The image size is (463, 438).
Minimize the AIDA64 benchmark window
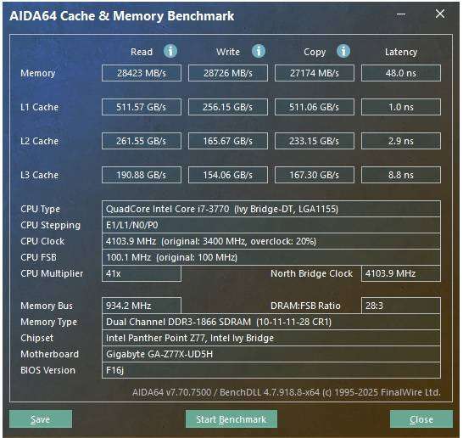click(x=401, y=14)
